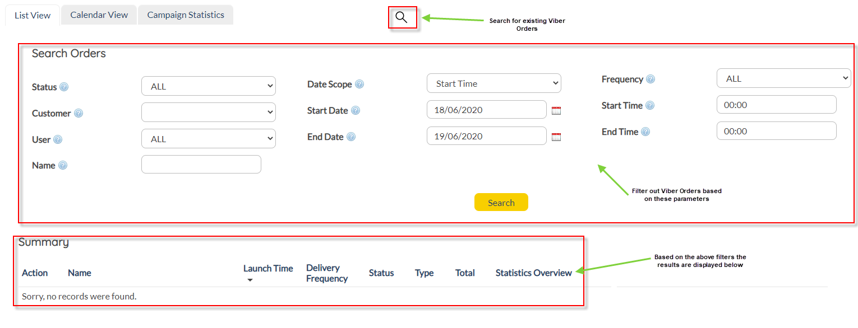Click the magnifying glass search icon
The width and height of the screenshot is (858, 328).
click(x=402, y=17)
